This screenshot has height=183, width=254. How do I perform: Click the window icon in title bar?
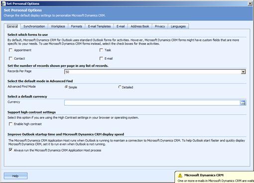(x=3, y=3)
